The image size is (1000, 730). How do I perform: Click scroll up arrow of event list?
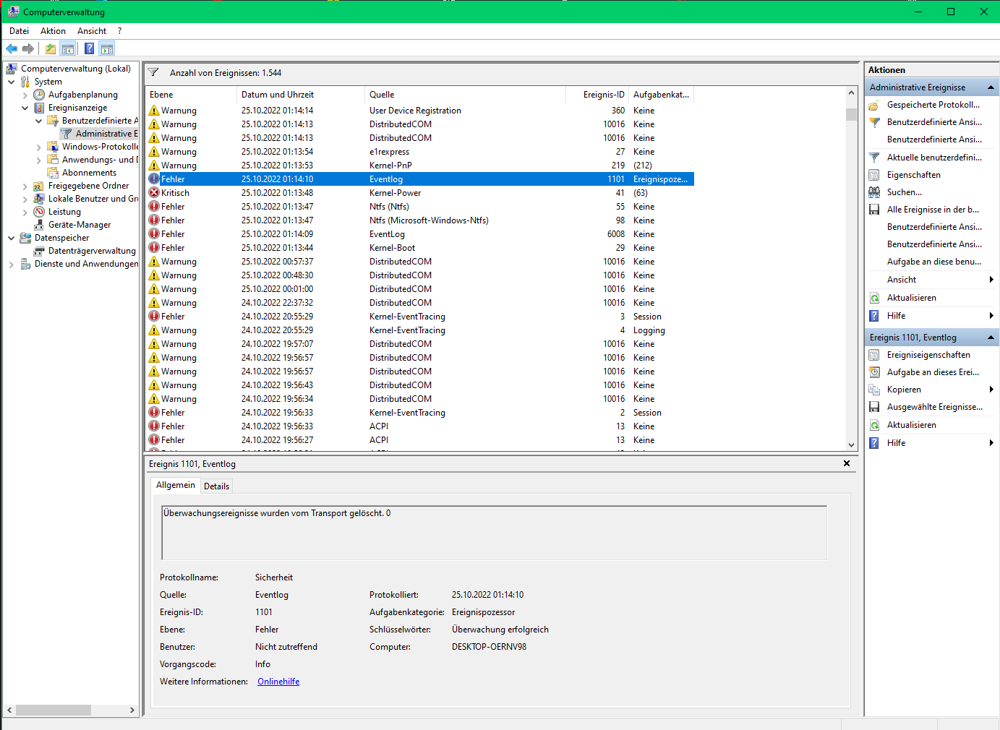(x=851, y=93)
